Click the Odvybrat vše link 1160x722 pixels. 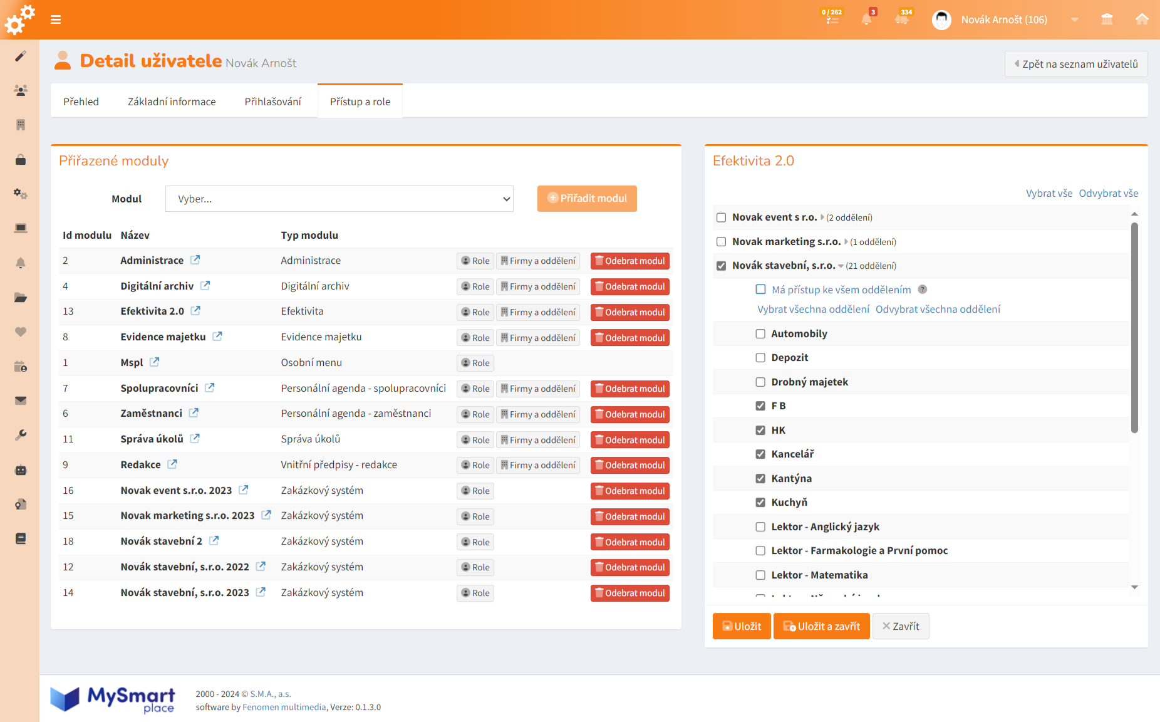(1109, 193)
